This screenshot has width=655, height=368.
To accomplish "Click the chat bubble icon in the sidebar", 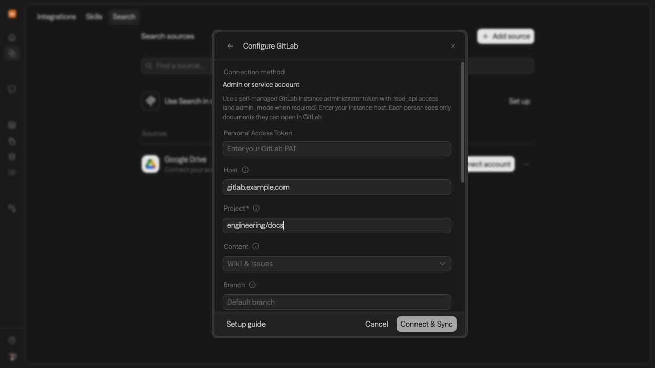I will 12,89.
